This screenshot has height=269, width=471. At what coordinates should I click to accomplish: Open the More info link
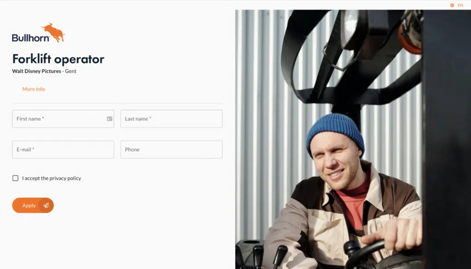[34, 89]
